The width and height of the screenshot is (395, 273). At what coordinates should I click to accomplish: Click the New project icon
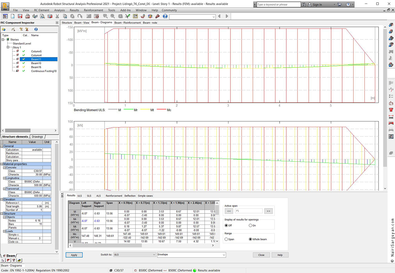(12, 16)
